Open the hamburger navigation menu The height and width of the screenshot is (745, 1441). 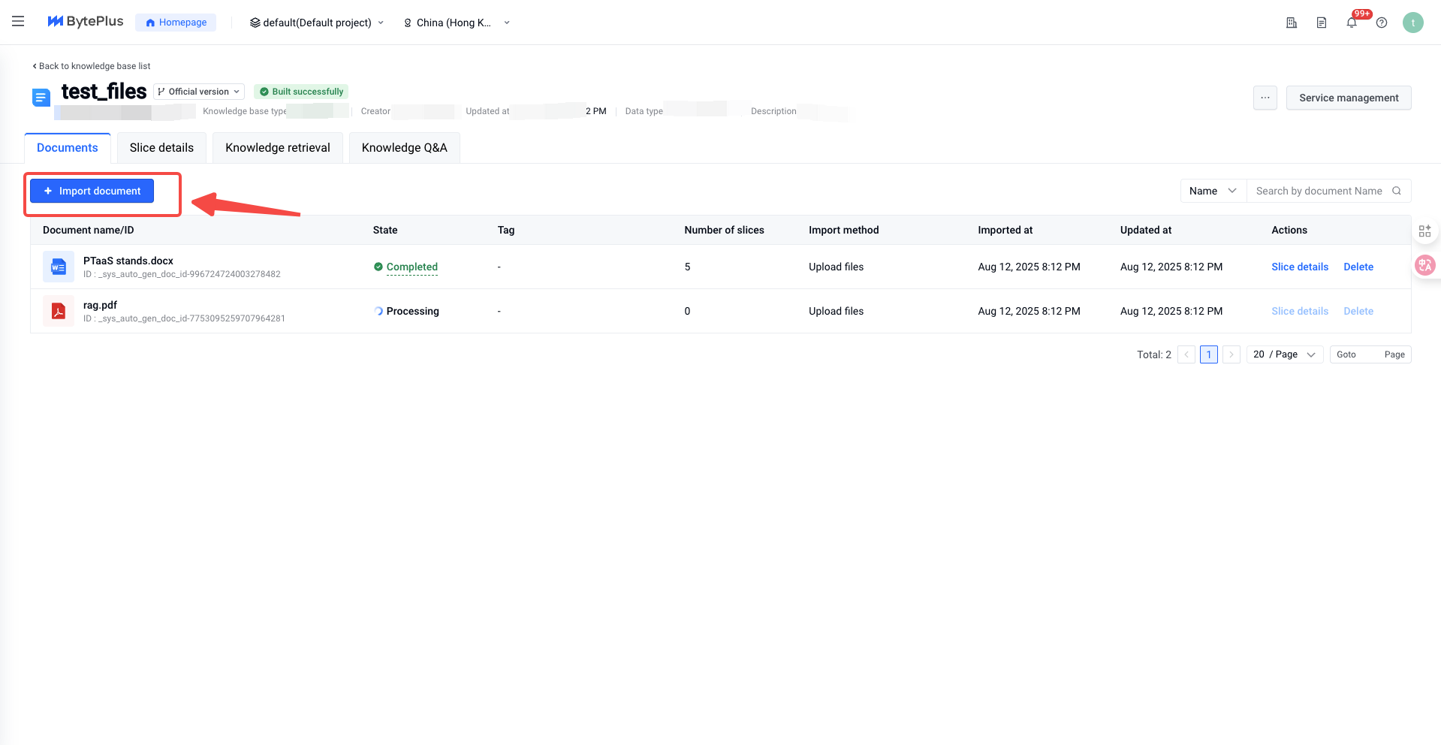tap(18, 22)
